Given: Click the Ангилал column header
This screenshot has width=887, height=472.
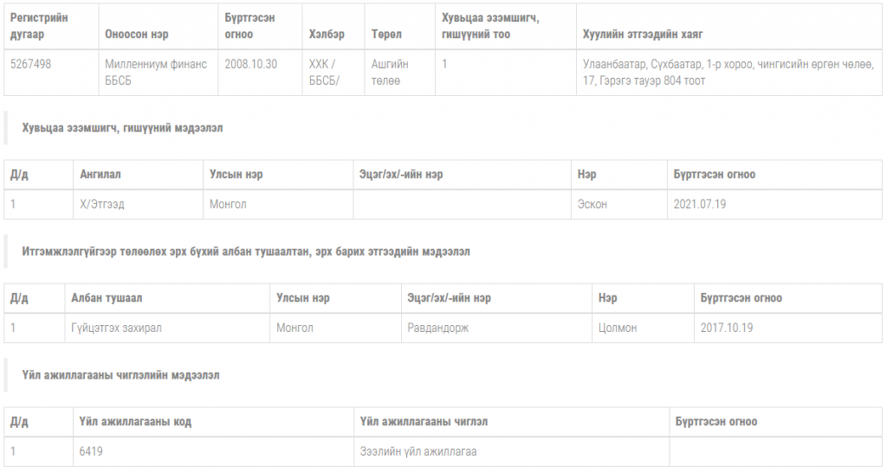Looking at the screenshot, I should coord(100,175).
